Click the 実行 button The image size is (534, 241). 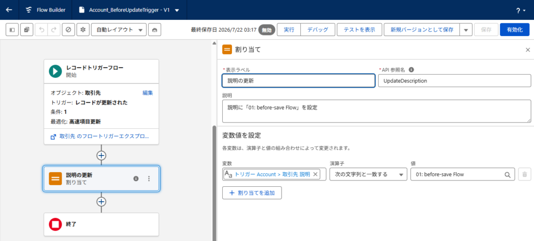(x=289, y=30)
